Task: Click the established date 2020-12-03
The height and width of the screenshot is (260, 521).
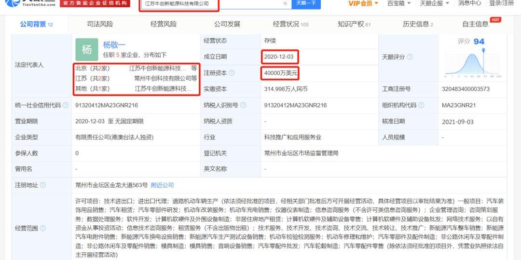Action: (x=279, y=57)
